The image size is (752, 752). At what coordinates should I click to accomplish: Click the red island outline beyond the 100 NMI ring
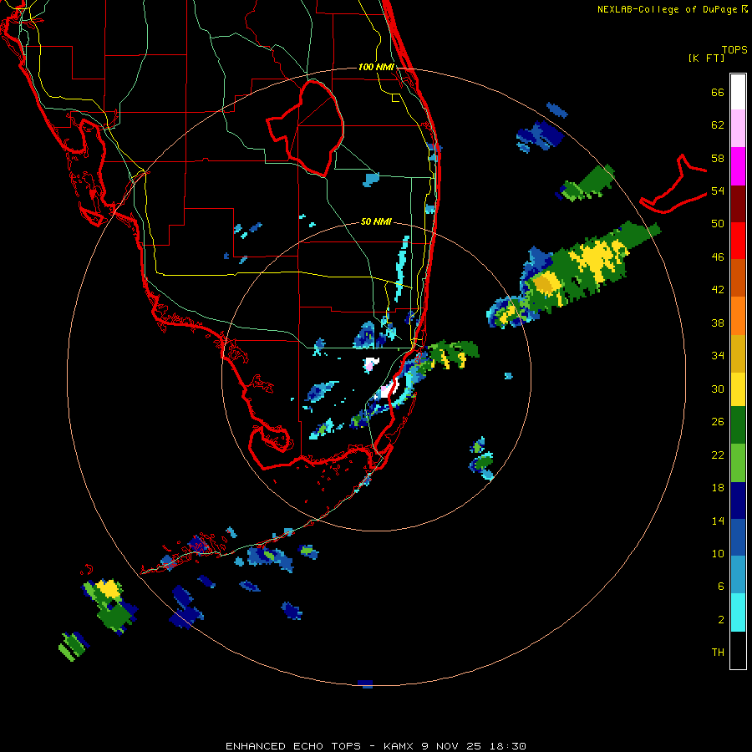pyautogui.click(x=673, y=185)
